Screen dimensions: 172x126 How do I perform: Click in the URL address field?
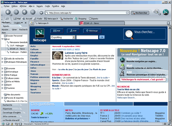87,13
